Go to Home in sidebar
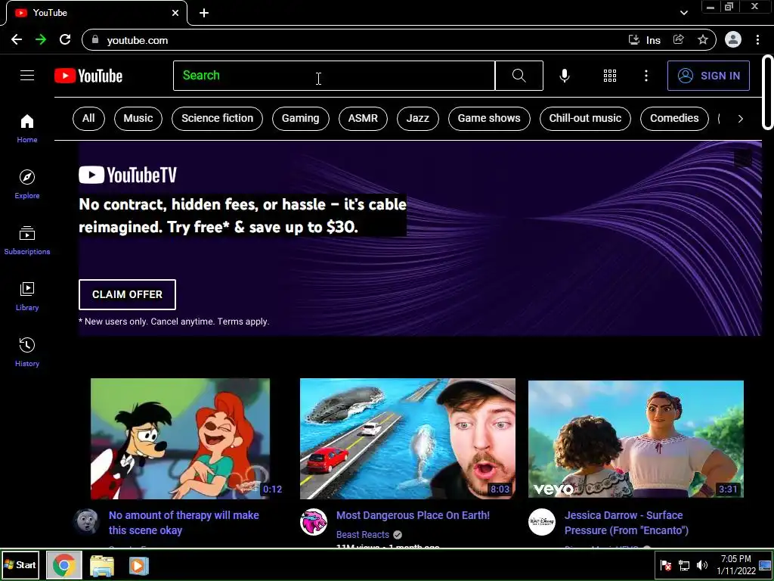774x581 pixels. tap(27, 129)
